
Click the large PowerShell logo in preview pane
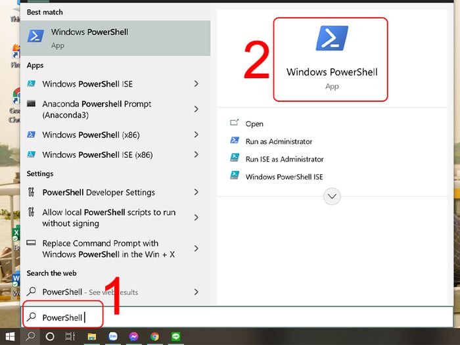332,38
